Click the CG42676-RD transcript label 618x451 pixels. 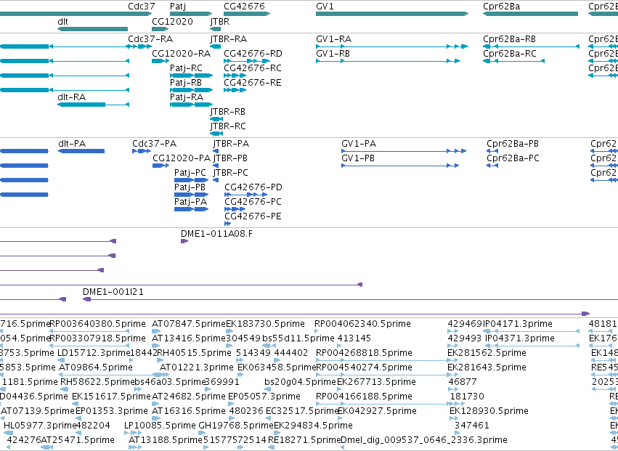click(253, 54)
